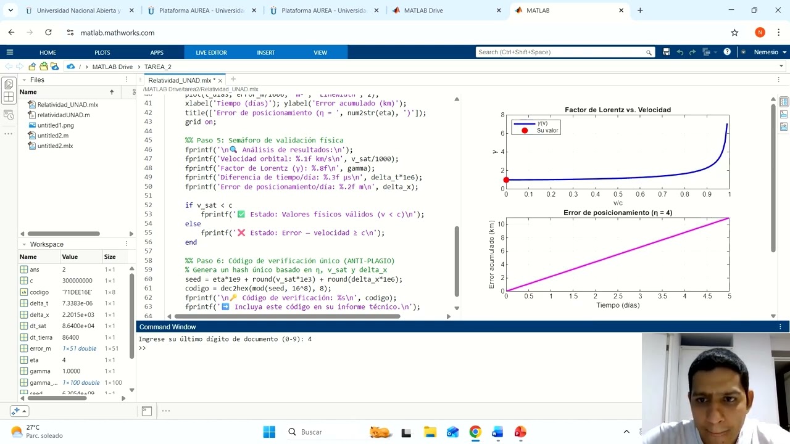This screenshot has width=790, height=444.
Task: Open quick access toolbar dropdown arrow
Action: [x=743, y=52]
